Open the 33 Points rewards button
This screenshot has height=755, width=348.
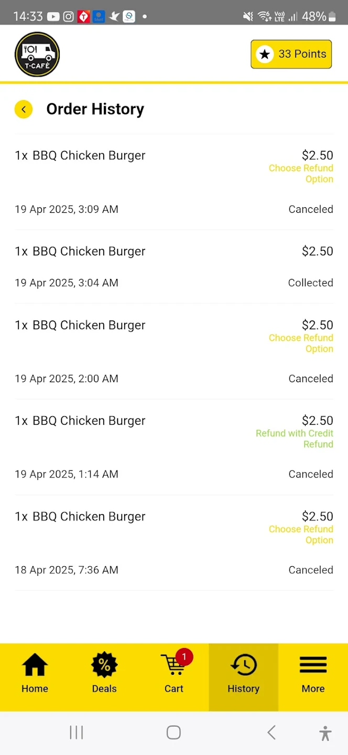pos(291,54)
